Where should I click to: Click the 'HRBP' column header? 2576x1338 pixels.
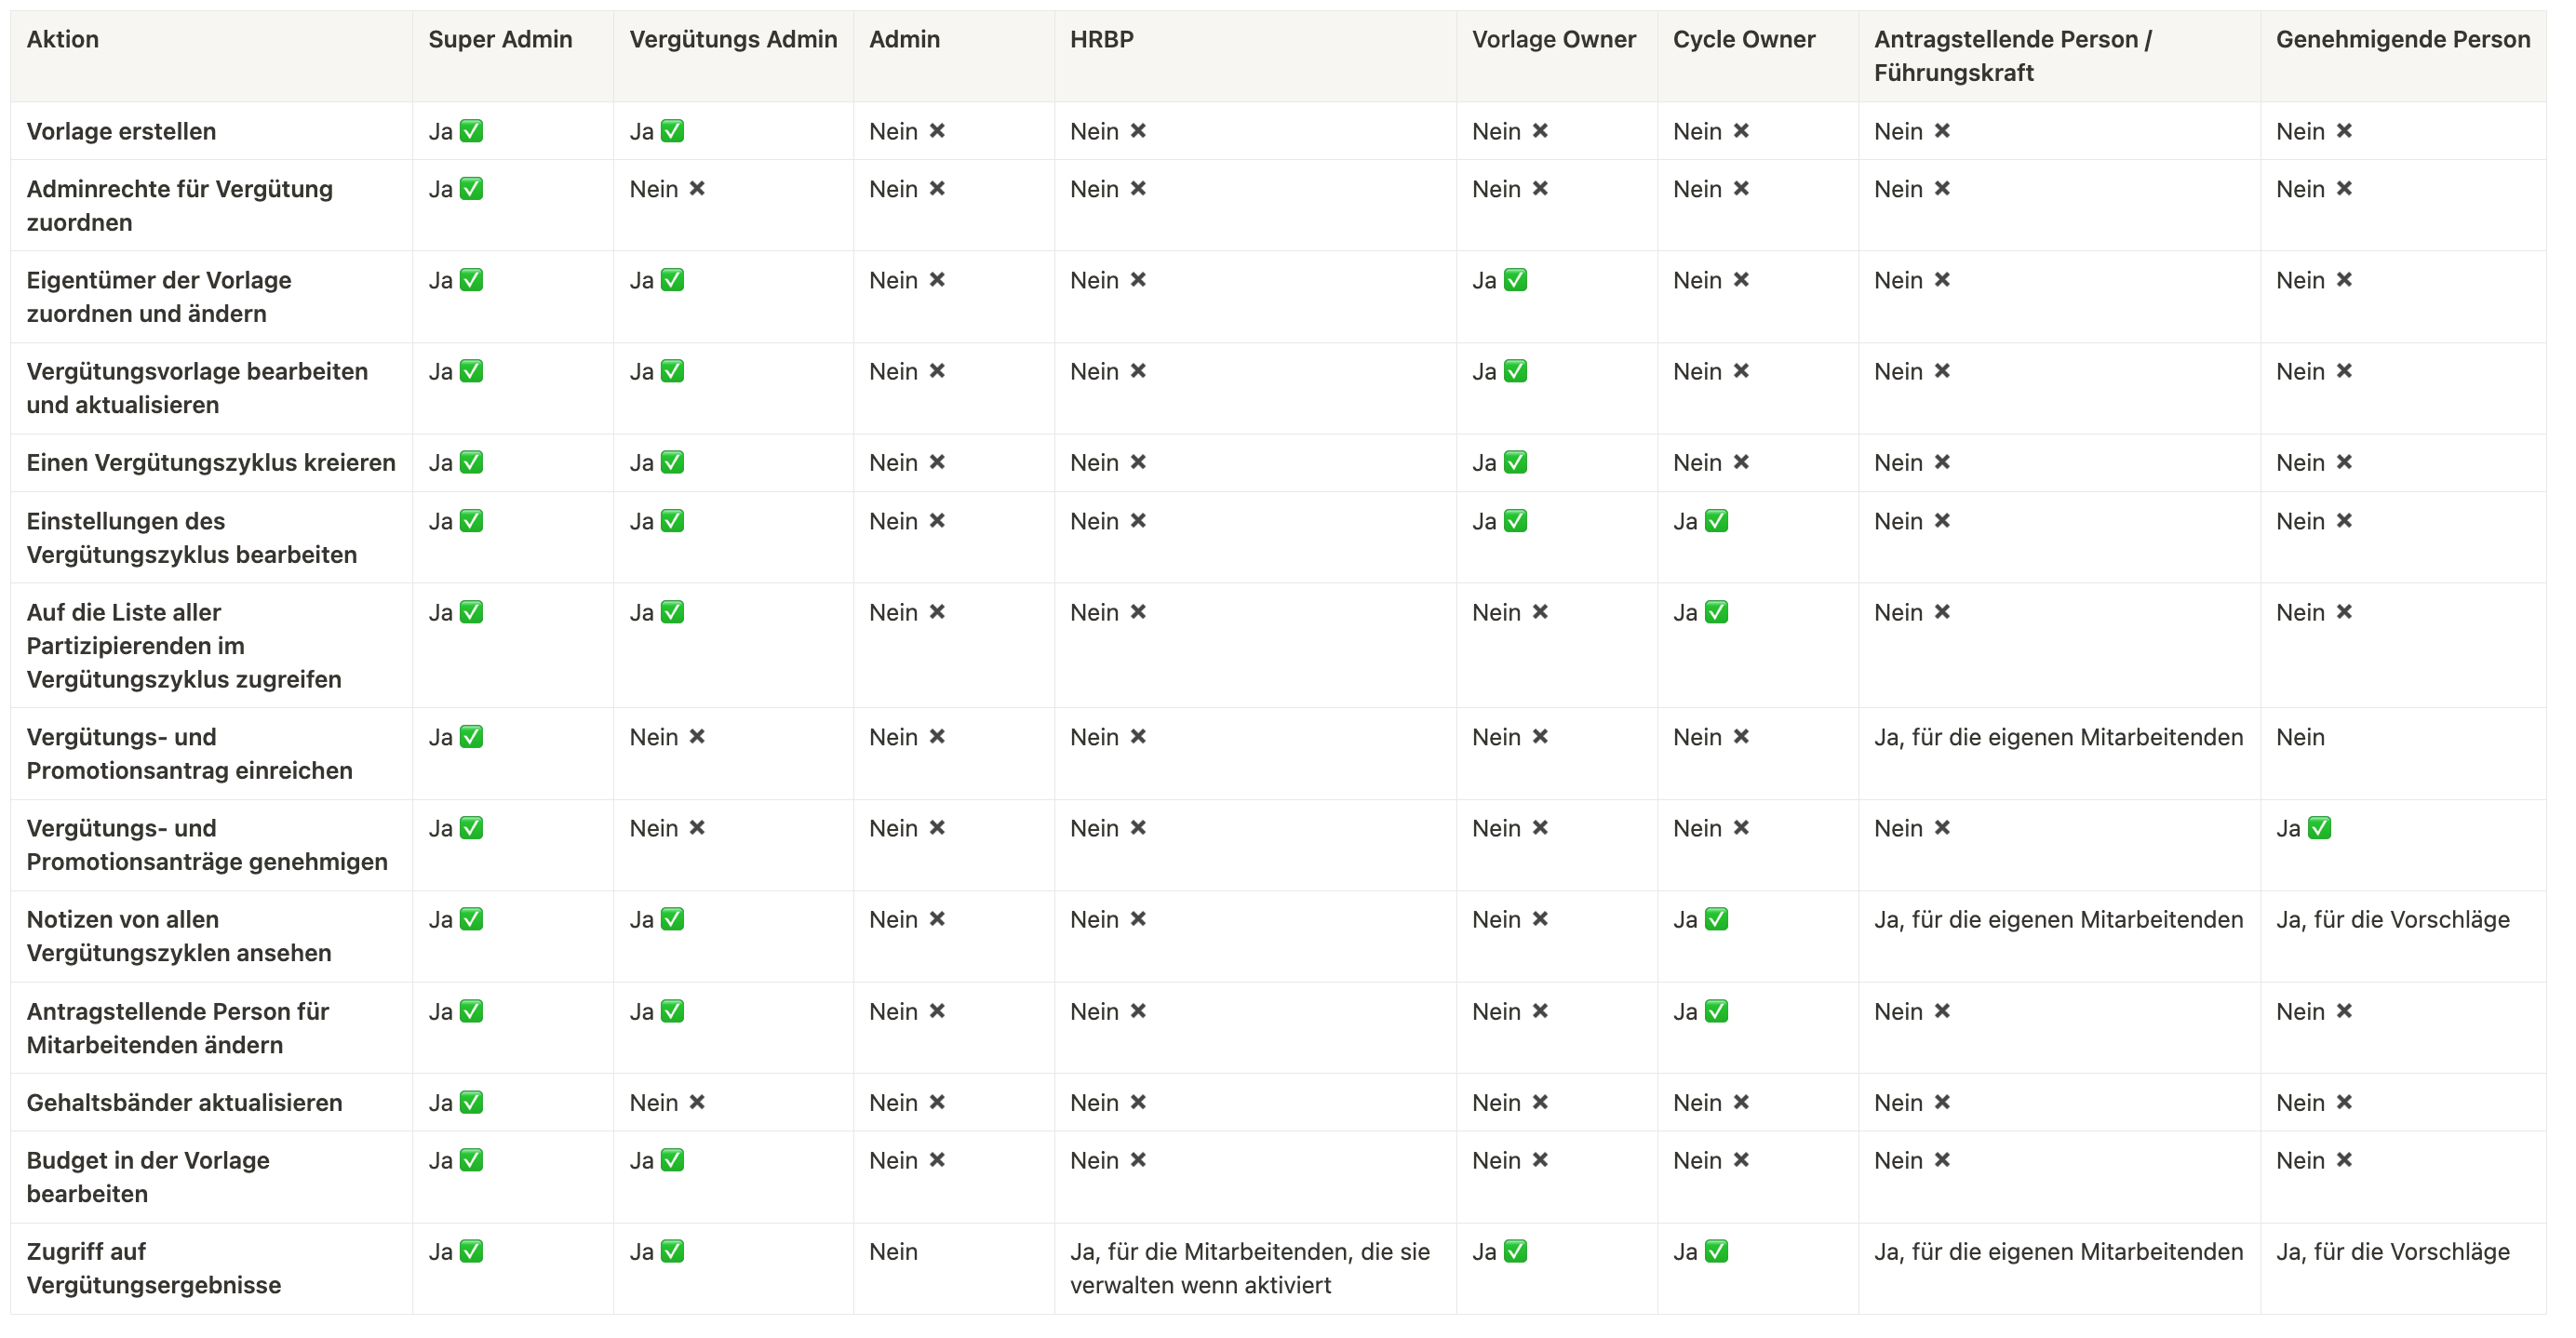pyautogui.click(x=1101, y=40)
